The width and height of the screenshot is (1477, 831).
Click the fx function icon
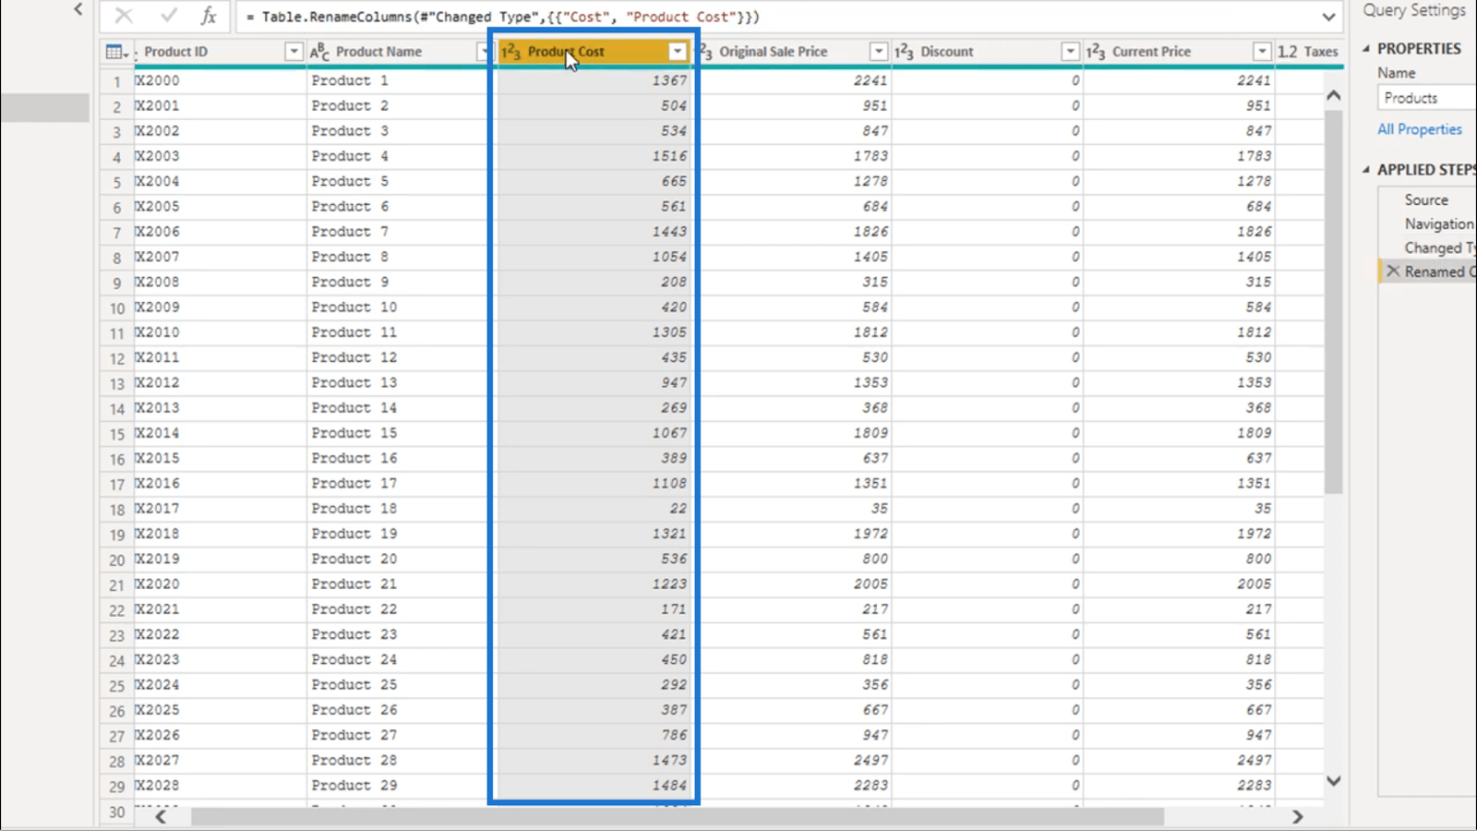coord(209,16)
